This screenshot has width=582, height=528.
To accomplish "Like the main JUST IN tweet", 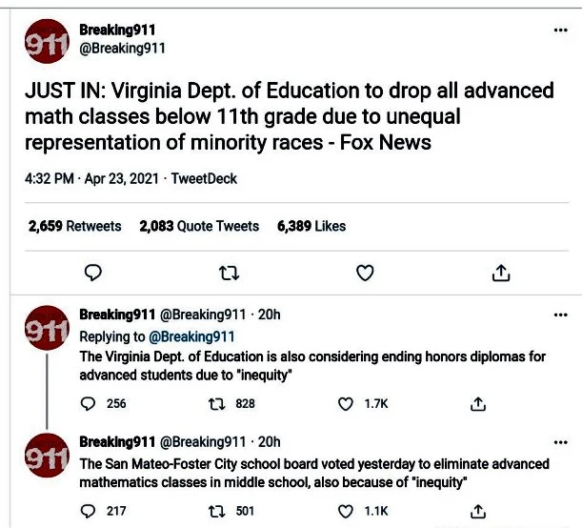I will [x=365, y=274].
